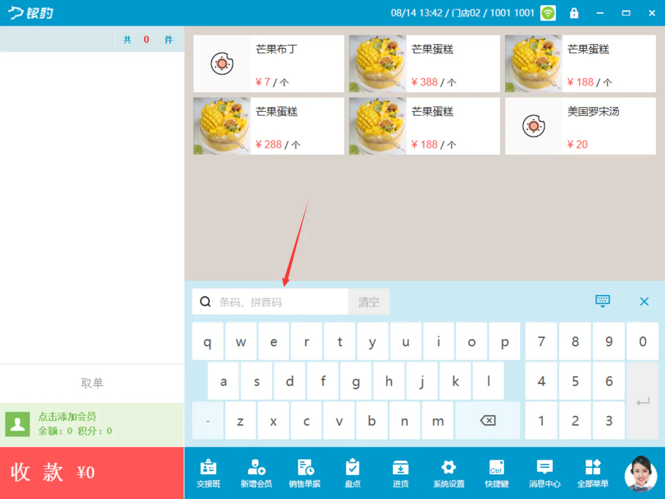Tap the number 0 key
The image size is (665, 499).
tap(643, 342)
